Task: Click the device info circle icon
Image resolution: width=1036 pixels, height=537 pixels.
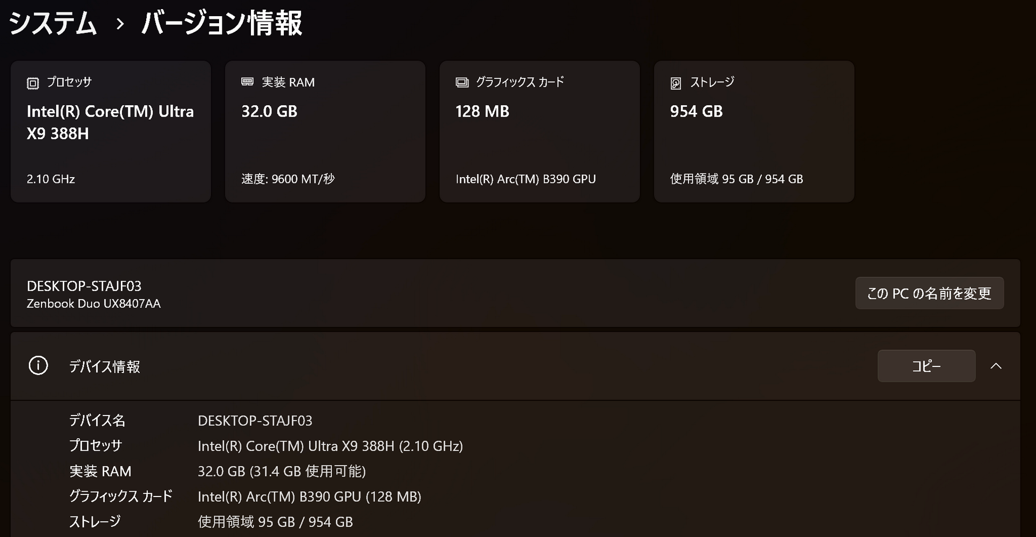Action: click(38, 366)
